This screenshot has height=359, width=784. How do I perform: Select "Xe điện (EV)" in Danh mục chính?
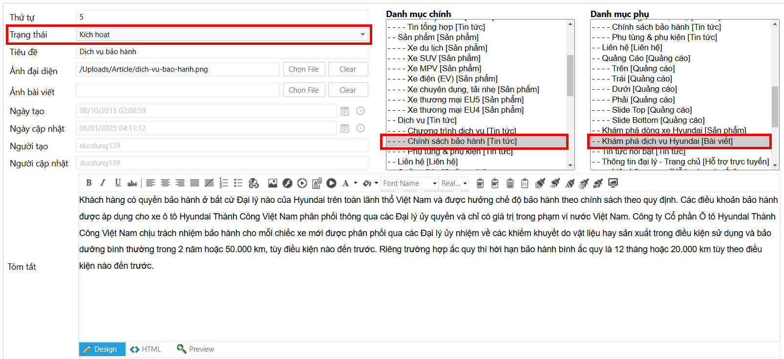point(452,79)
